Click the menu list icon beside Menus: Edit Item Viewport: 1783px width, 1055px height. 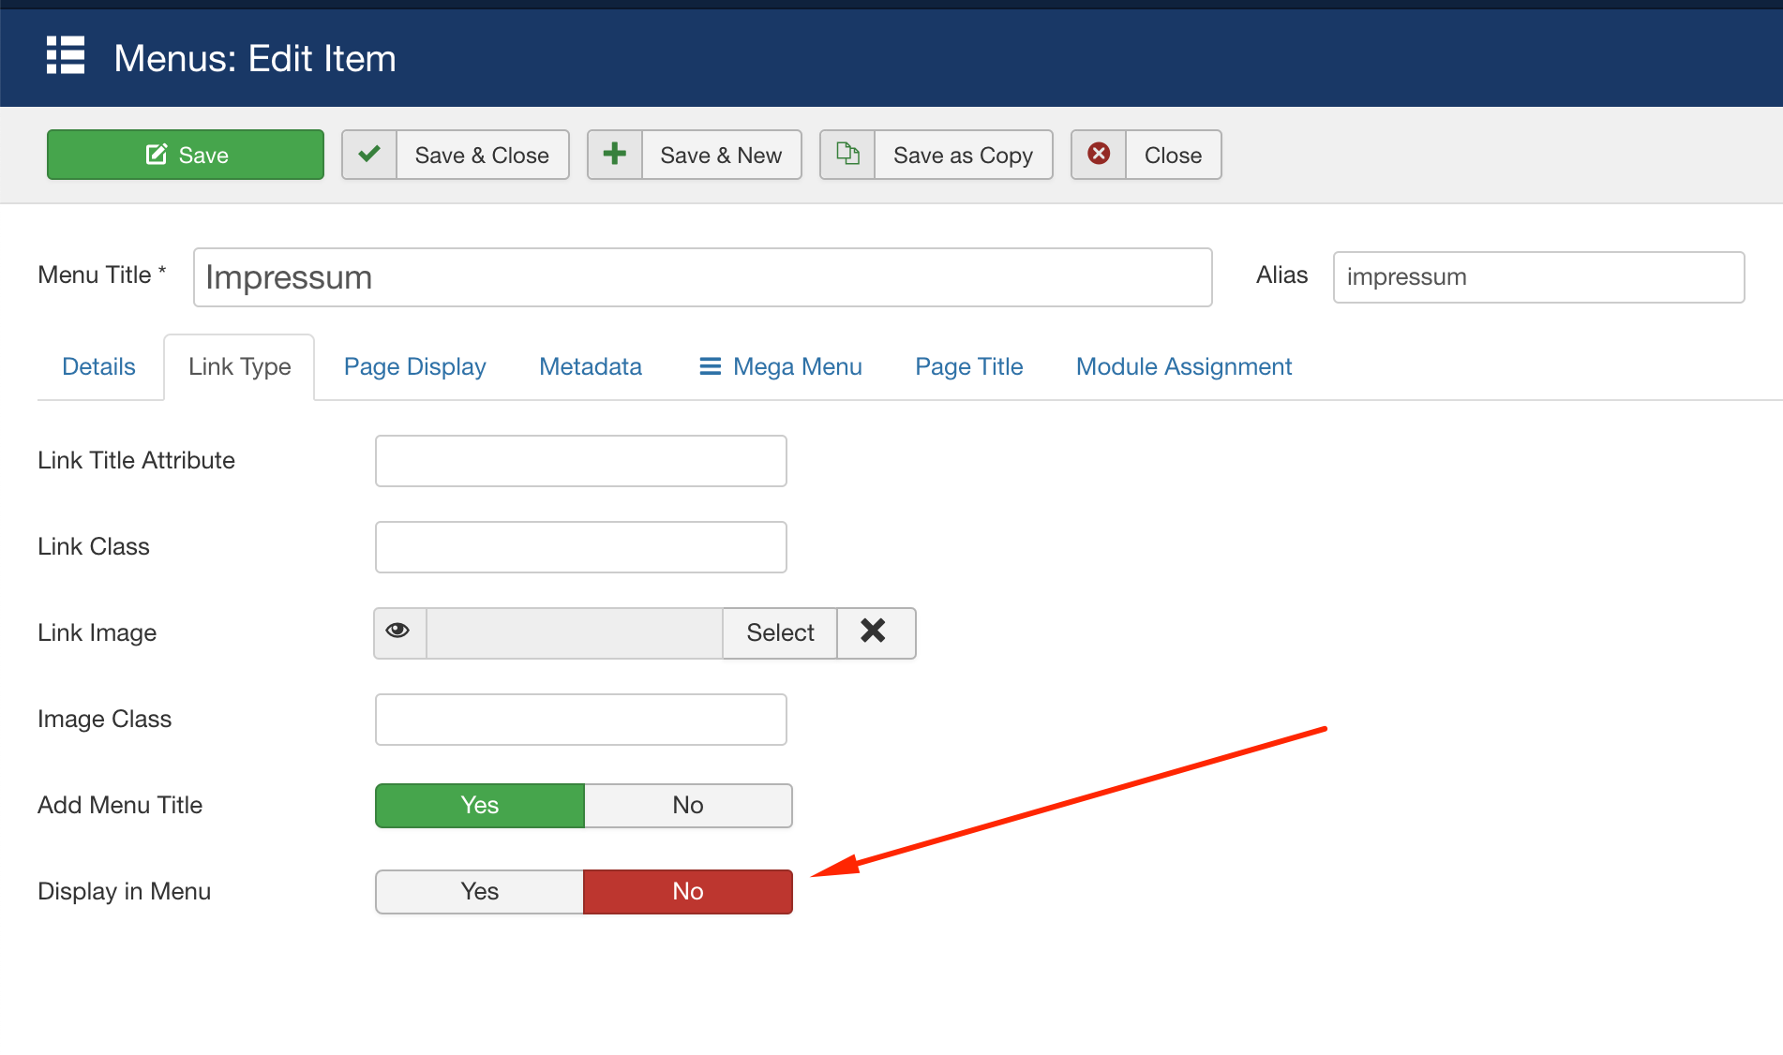66,55
